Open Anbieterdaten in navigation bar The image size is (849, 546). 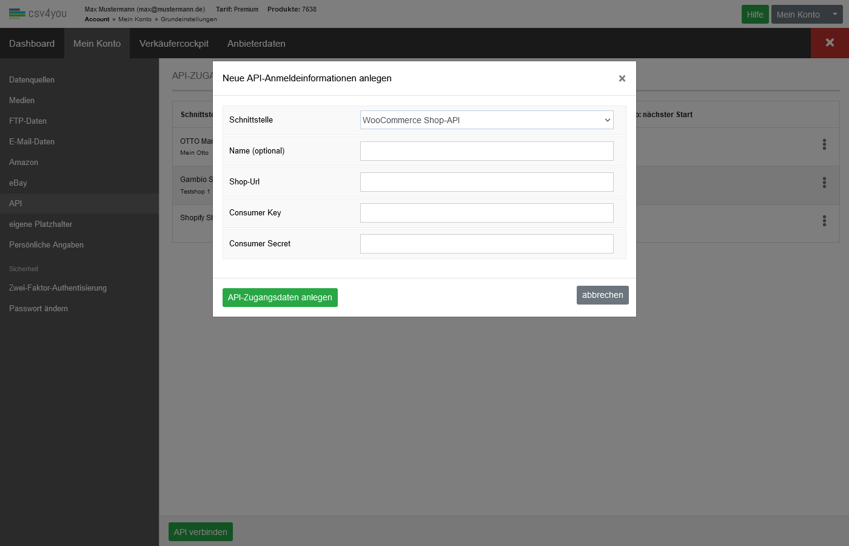(256, 44)
